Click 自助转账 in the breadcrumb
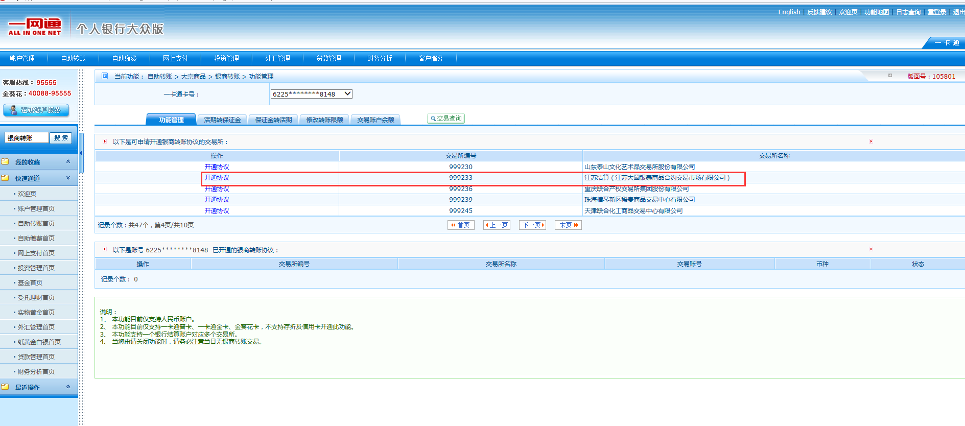The height and width of the screenshot is (426, 965). (160, 76)
